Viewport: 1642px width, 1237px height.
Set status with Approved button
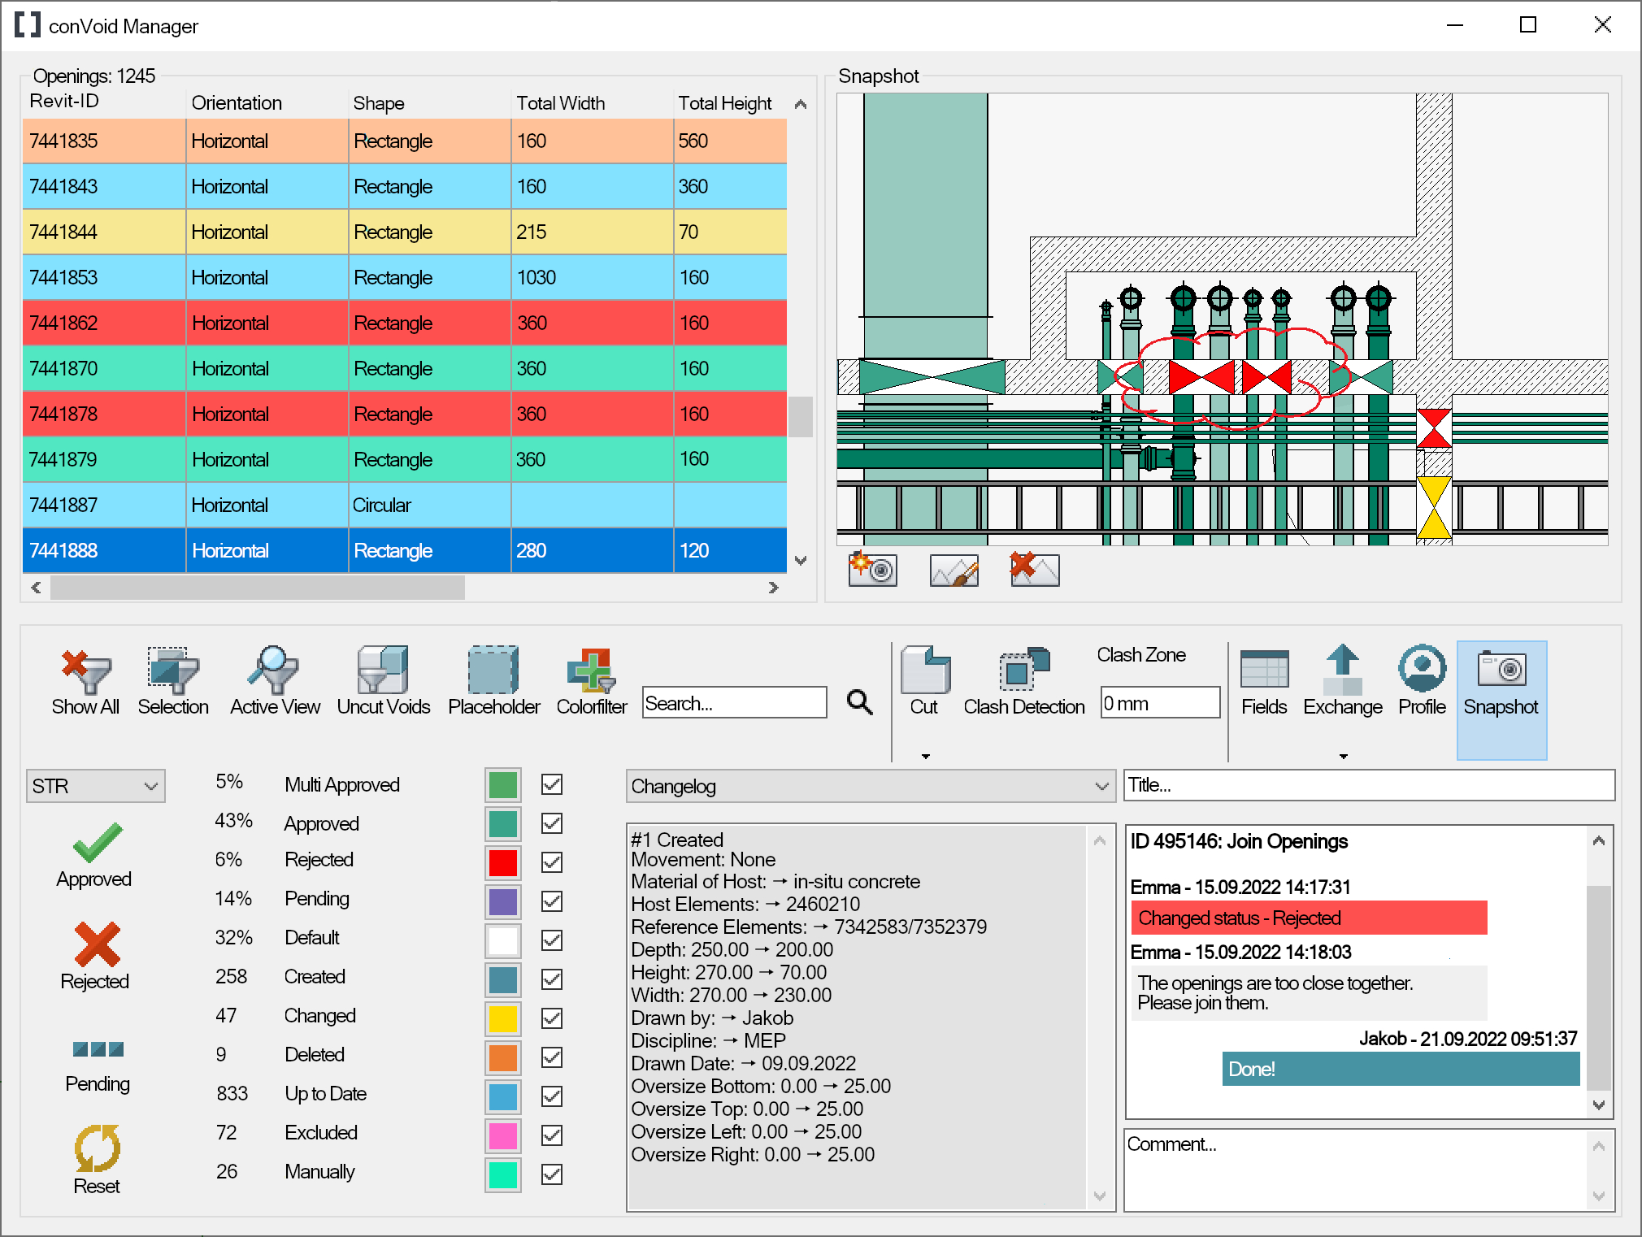pyautogui.click(x=96, y=853)
